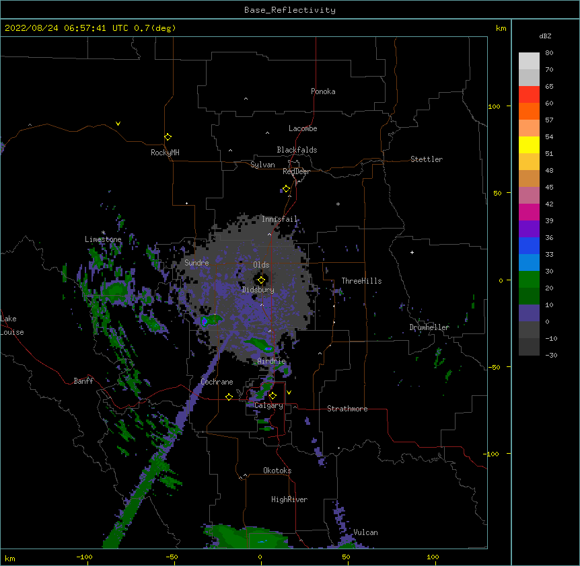This screenshot has width=580, height=566.
Task: Click the Calgary label
Action: (x=268, y=405)
